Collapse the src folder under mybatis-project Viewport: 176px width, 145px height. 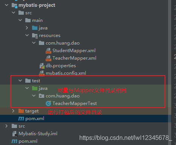click(x=13, y=13)
